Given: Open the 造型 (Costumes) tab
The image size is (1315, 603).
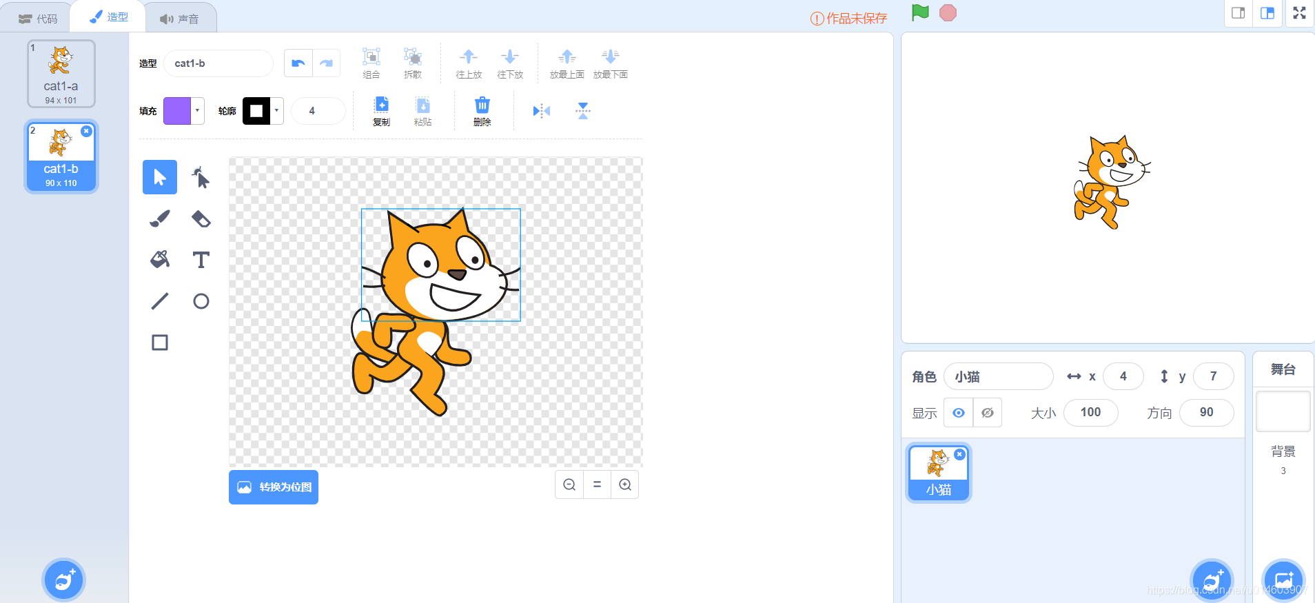Looking at the screenshot, I should pos(109,17).
